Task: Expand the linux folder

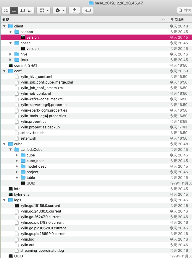Action: [11, 60]
